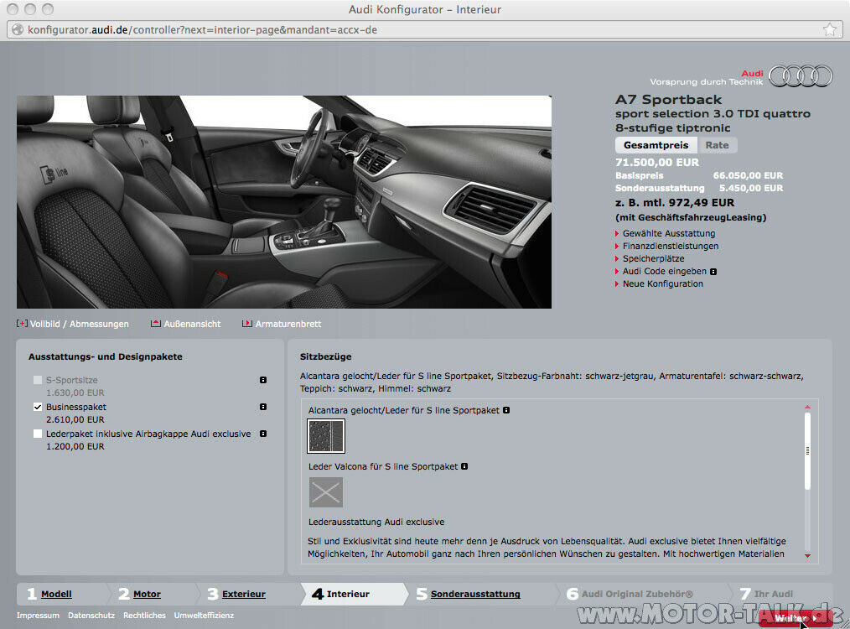Screen dimensions: 850x629
Task: Open the Datenschutz link
Action: pyautogui.click(x=91, y=615)
